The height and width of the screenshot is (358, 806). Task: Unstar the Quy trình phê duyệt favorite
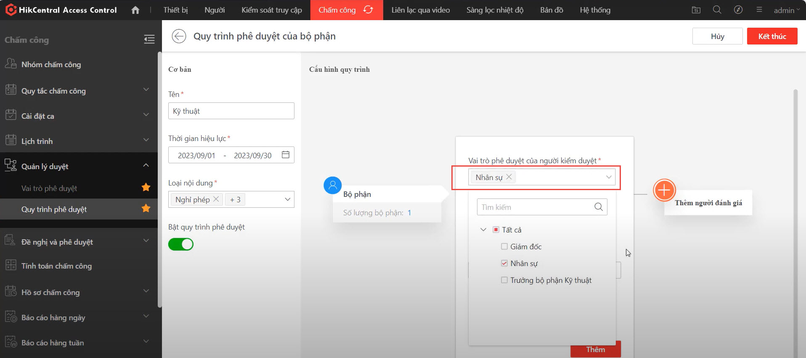pyautogui.click(x=146, y=209)
